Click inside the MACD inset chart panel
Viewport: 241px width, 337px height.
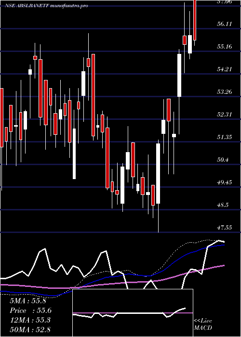[133, 313]
